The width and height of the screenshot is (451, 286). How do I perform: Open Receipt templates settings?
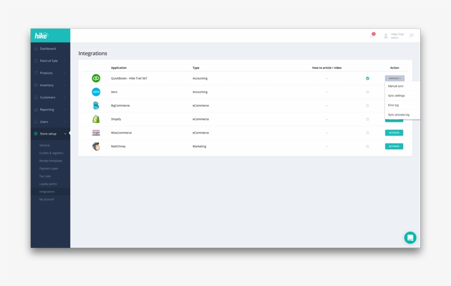pos(51,161)
